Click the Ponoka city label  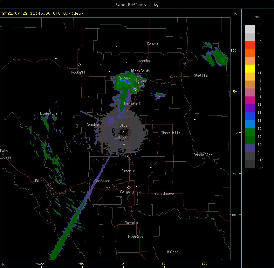(x=153, y=43)
